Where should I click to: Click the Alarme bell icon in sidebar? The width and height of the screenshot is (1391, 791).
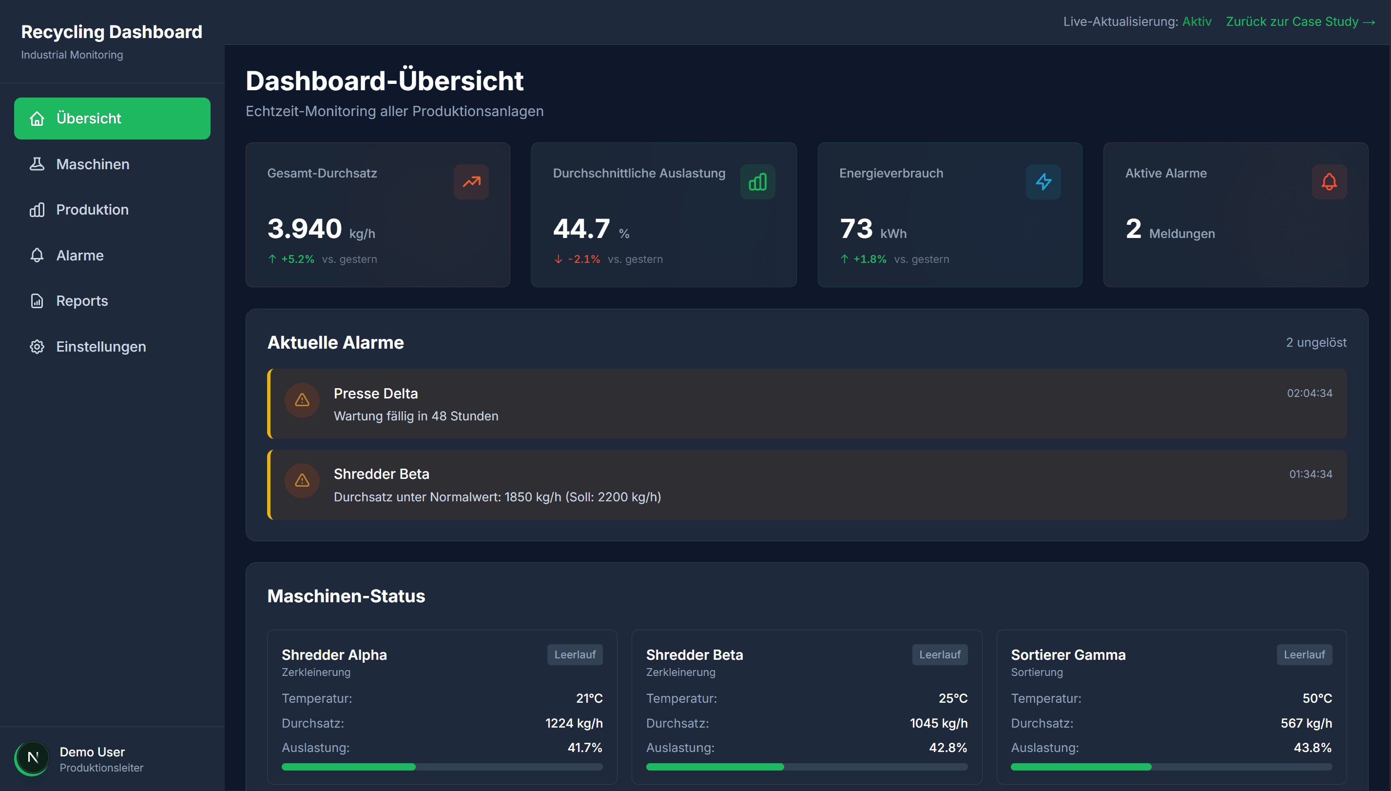pos(37,256)
